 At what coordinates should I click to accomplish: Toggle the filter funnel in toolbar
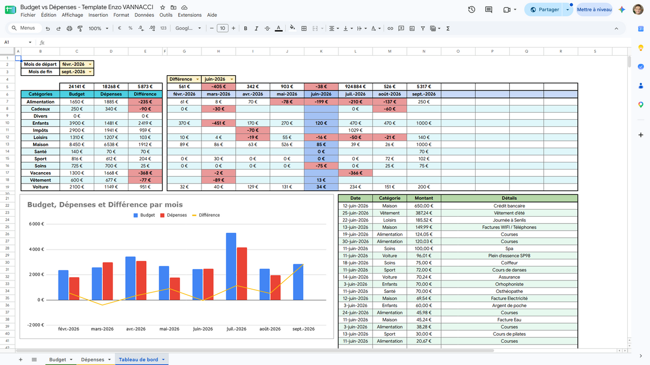423,29
